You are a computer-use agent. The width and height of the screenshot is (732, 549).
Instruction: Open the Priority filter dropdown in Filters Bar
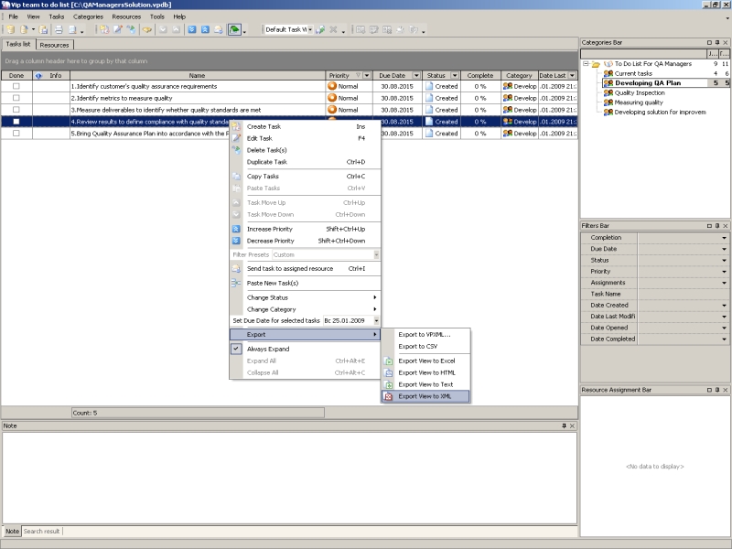coord(725,272)
